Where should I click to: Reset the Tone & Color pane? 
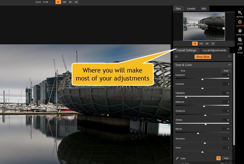click(x=229, y=65)
